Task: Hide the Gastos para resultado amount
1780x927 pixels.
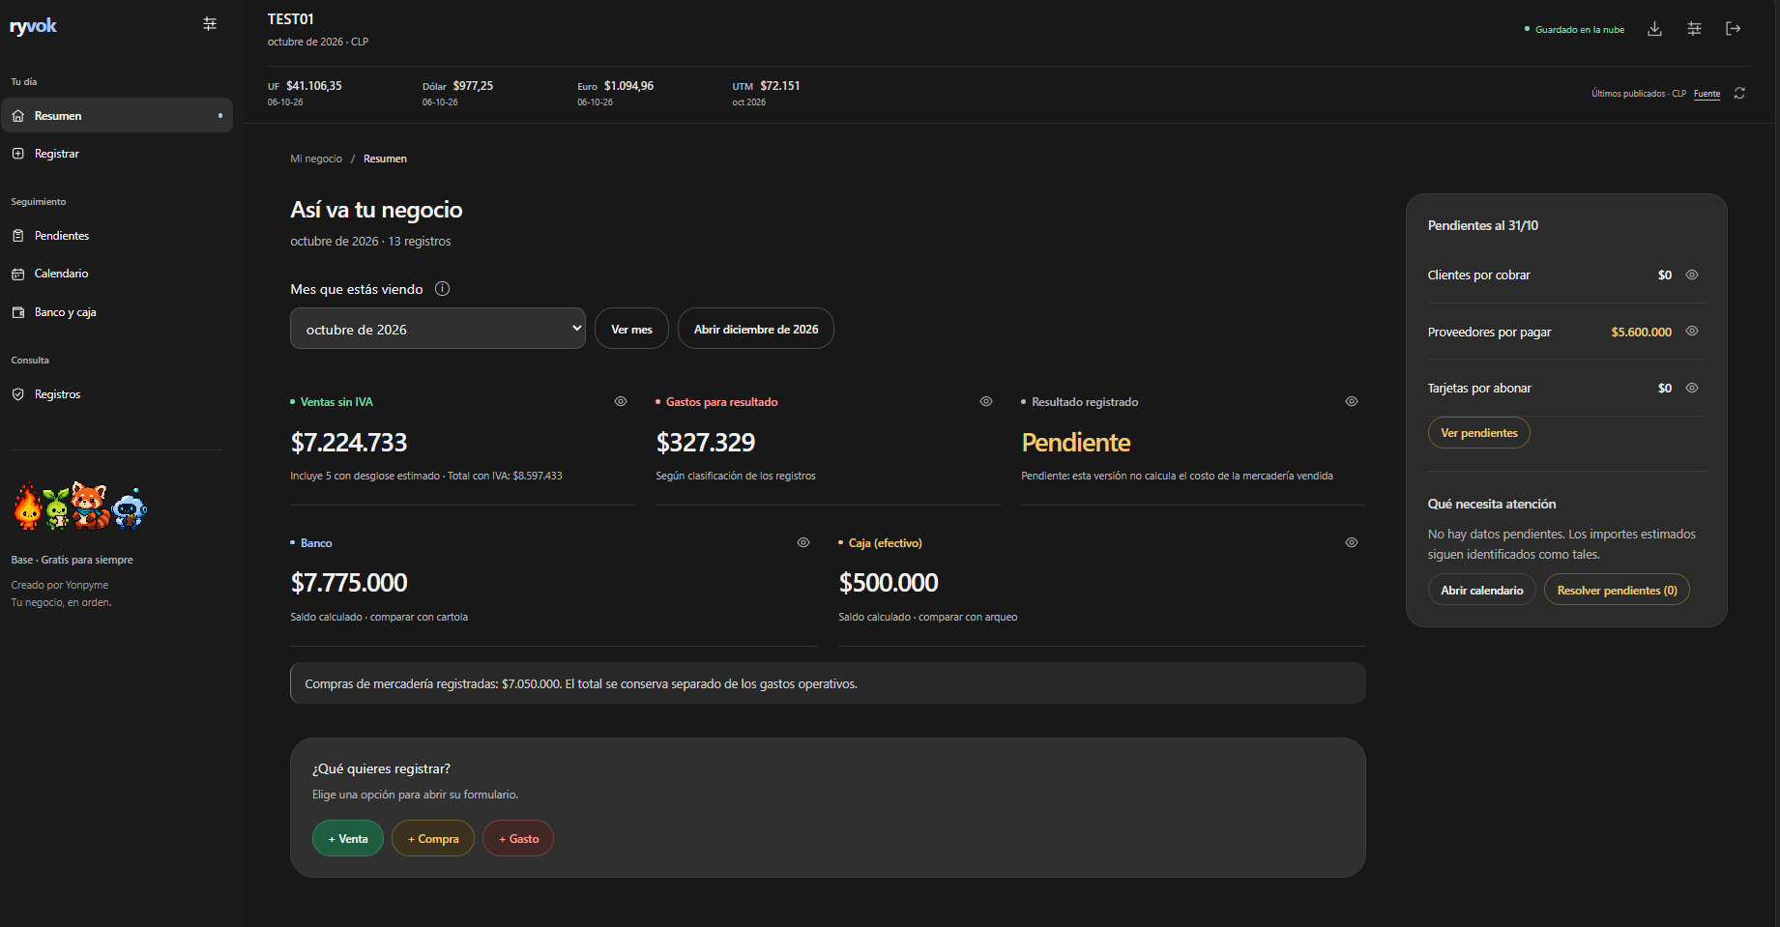Action: (x=986, y=402)
